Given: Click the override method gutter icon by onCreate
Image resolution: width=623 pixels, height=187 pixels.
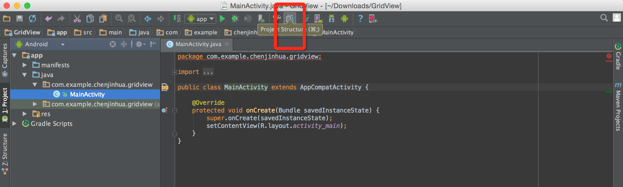Looking at the screenshot, I should point(165,110).
